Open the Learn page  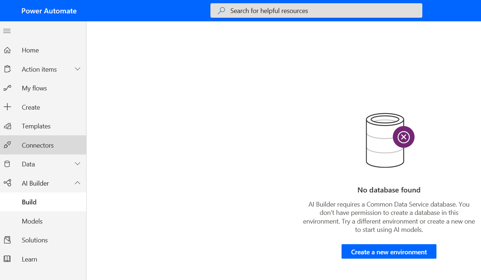[43, 259]
